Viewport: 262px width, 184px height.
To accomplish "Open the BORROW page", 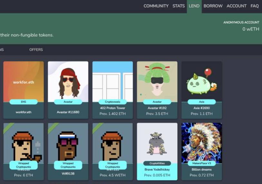I will pyautogui.click(x=213, y=6).
